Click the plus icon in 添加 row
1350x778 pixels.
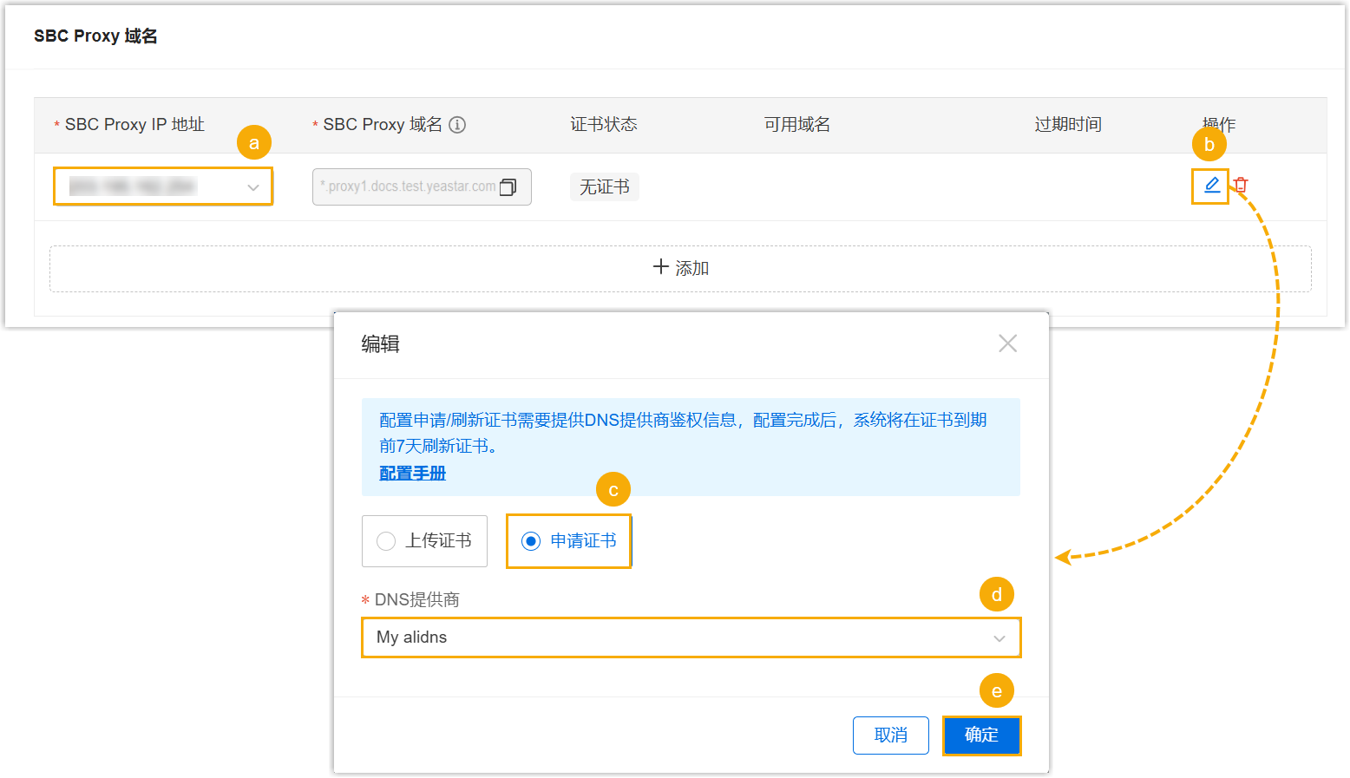(661, 267)
